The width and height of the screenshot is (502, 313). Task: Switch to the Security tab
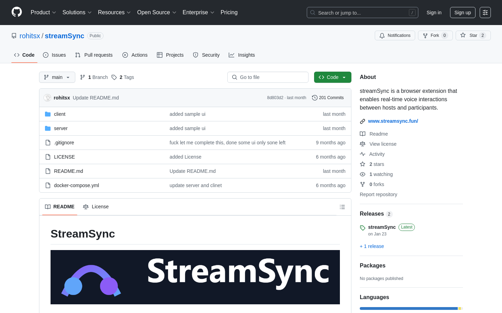point(206,55)
